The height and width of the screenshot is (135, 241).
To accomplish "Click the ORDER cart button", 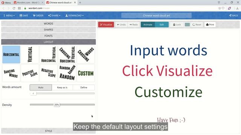I will (38, 15).
